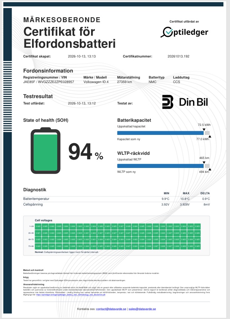Click the 'Certifikat utfärdat av' label
Viewport: 230px width, 319px height.
point(184,21)
